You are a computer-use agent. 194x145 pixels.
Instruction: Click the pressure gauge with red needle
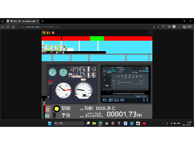coord(63,90)
